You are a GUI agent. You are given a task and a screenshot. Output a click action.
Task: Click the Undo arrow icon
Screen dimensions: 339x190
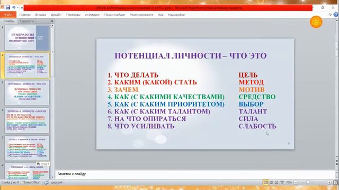point(14,7)
